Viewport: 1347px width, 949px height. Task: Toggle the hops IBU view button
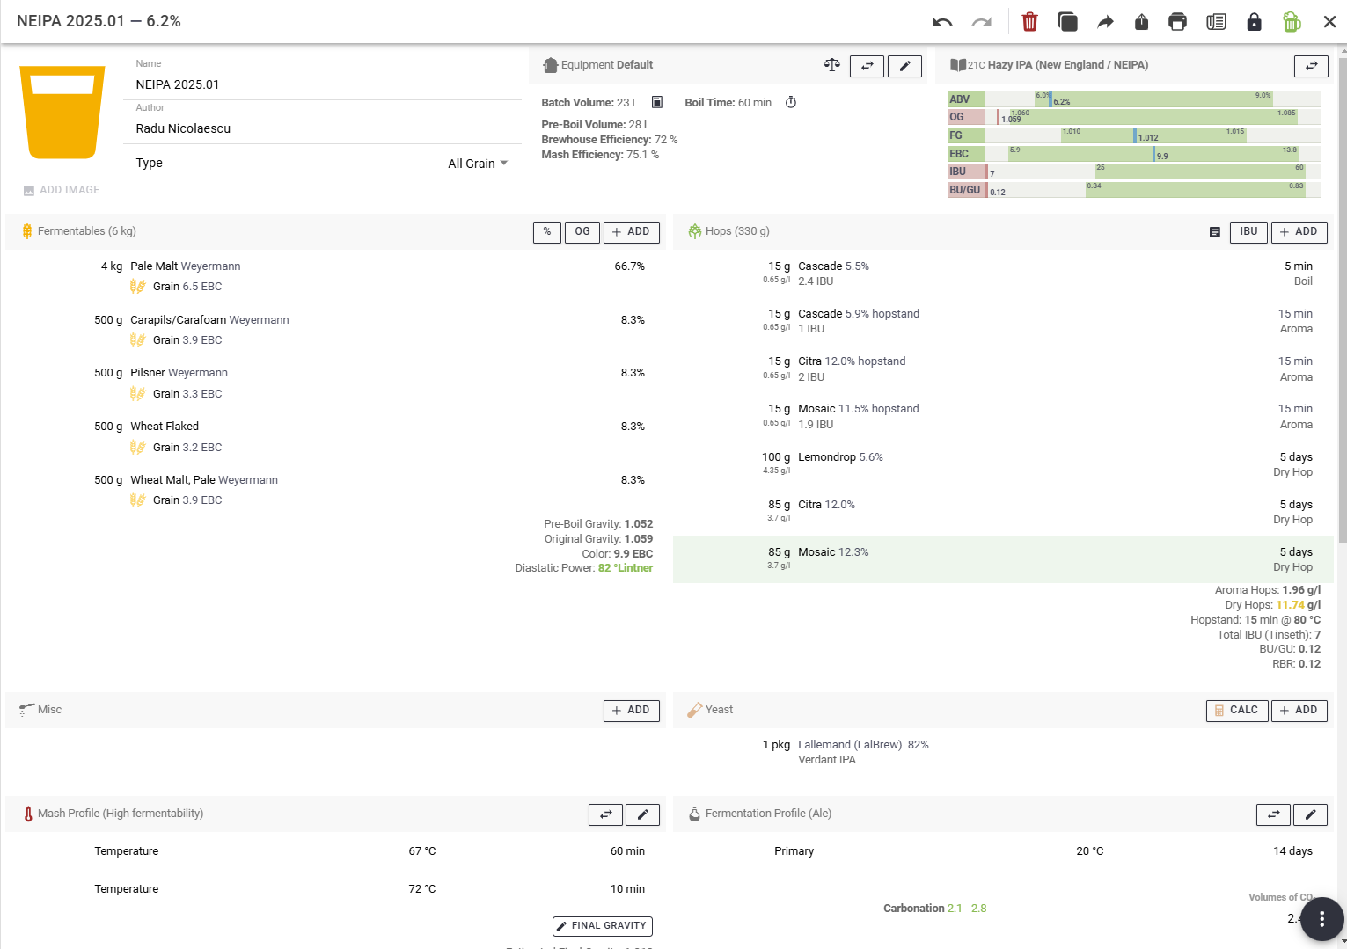point(1248,232)
